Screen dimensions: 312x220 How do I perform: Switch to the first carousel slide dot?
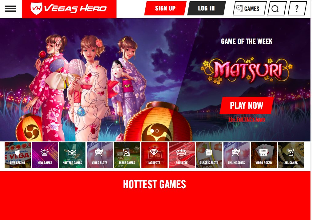click(152, 131)
